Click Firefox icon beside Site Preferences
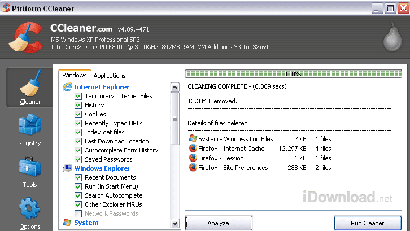The width and height of the screenshot is (410, 231). 193,167
